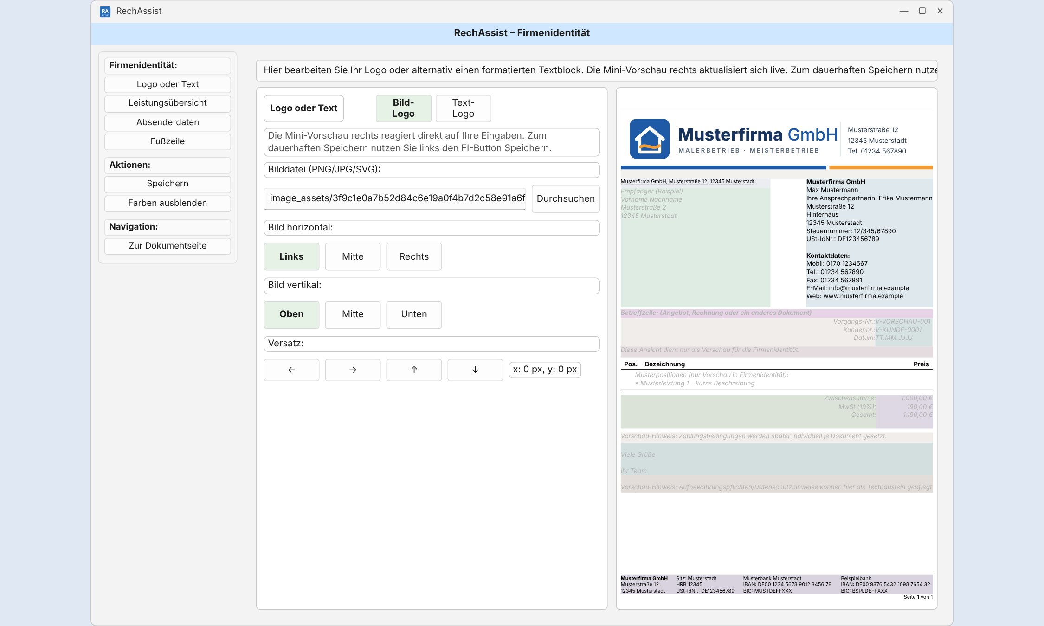Click the RechAssist app icon in title bar
The height and width of the screenshot is (626, 1044).
pos(105,11)
